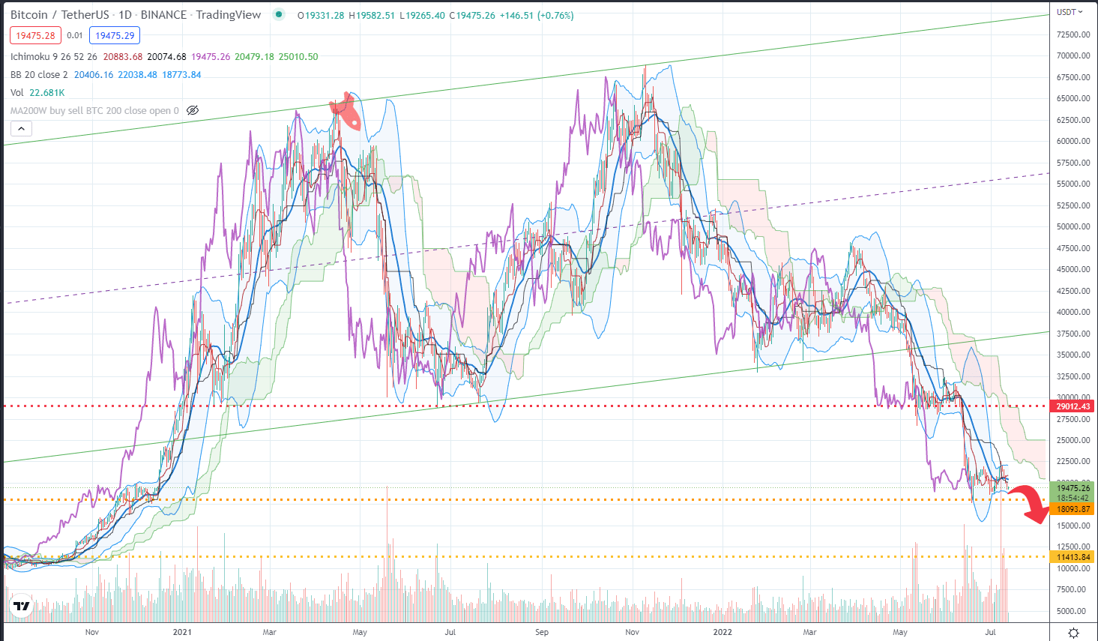Click the blue buy price 19475.29 button
The height and width of the screenshot is (641, 1098).
click(115, 35)
